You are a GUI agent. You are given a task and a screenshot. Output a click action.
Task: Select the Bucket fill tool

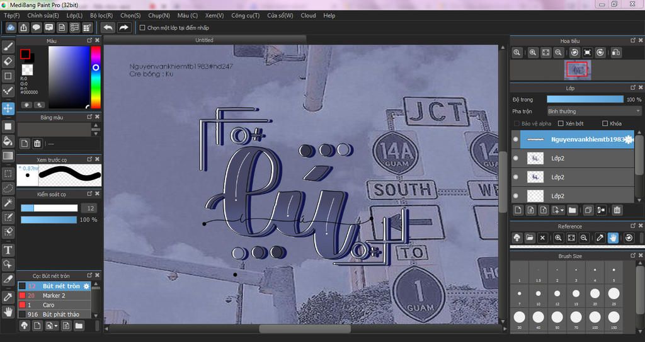[8, 141]
